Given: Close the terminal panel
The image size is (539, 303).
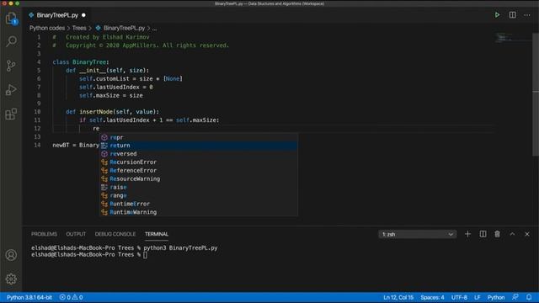Looking at the screenshot, I should click(527, 234).
